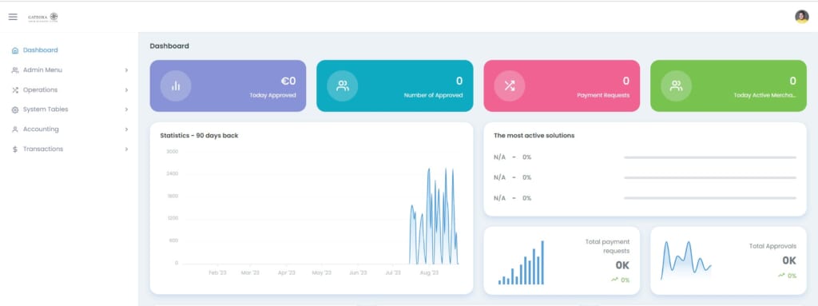Expand the System Tables chevron
The width and height of the screenshot is (818, 306).
coord(126,109)
